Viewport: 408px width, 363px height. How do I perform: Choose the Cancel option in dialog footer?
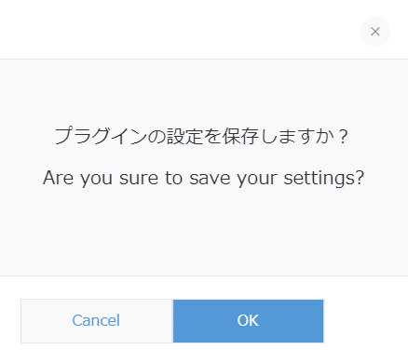pos(97,321)
